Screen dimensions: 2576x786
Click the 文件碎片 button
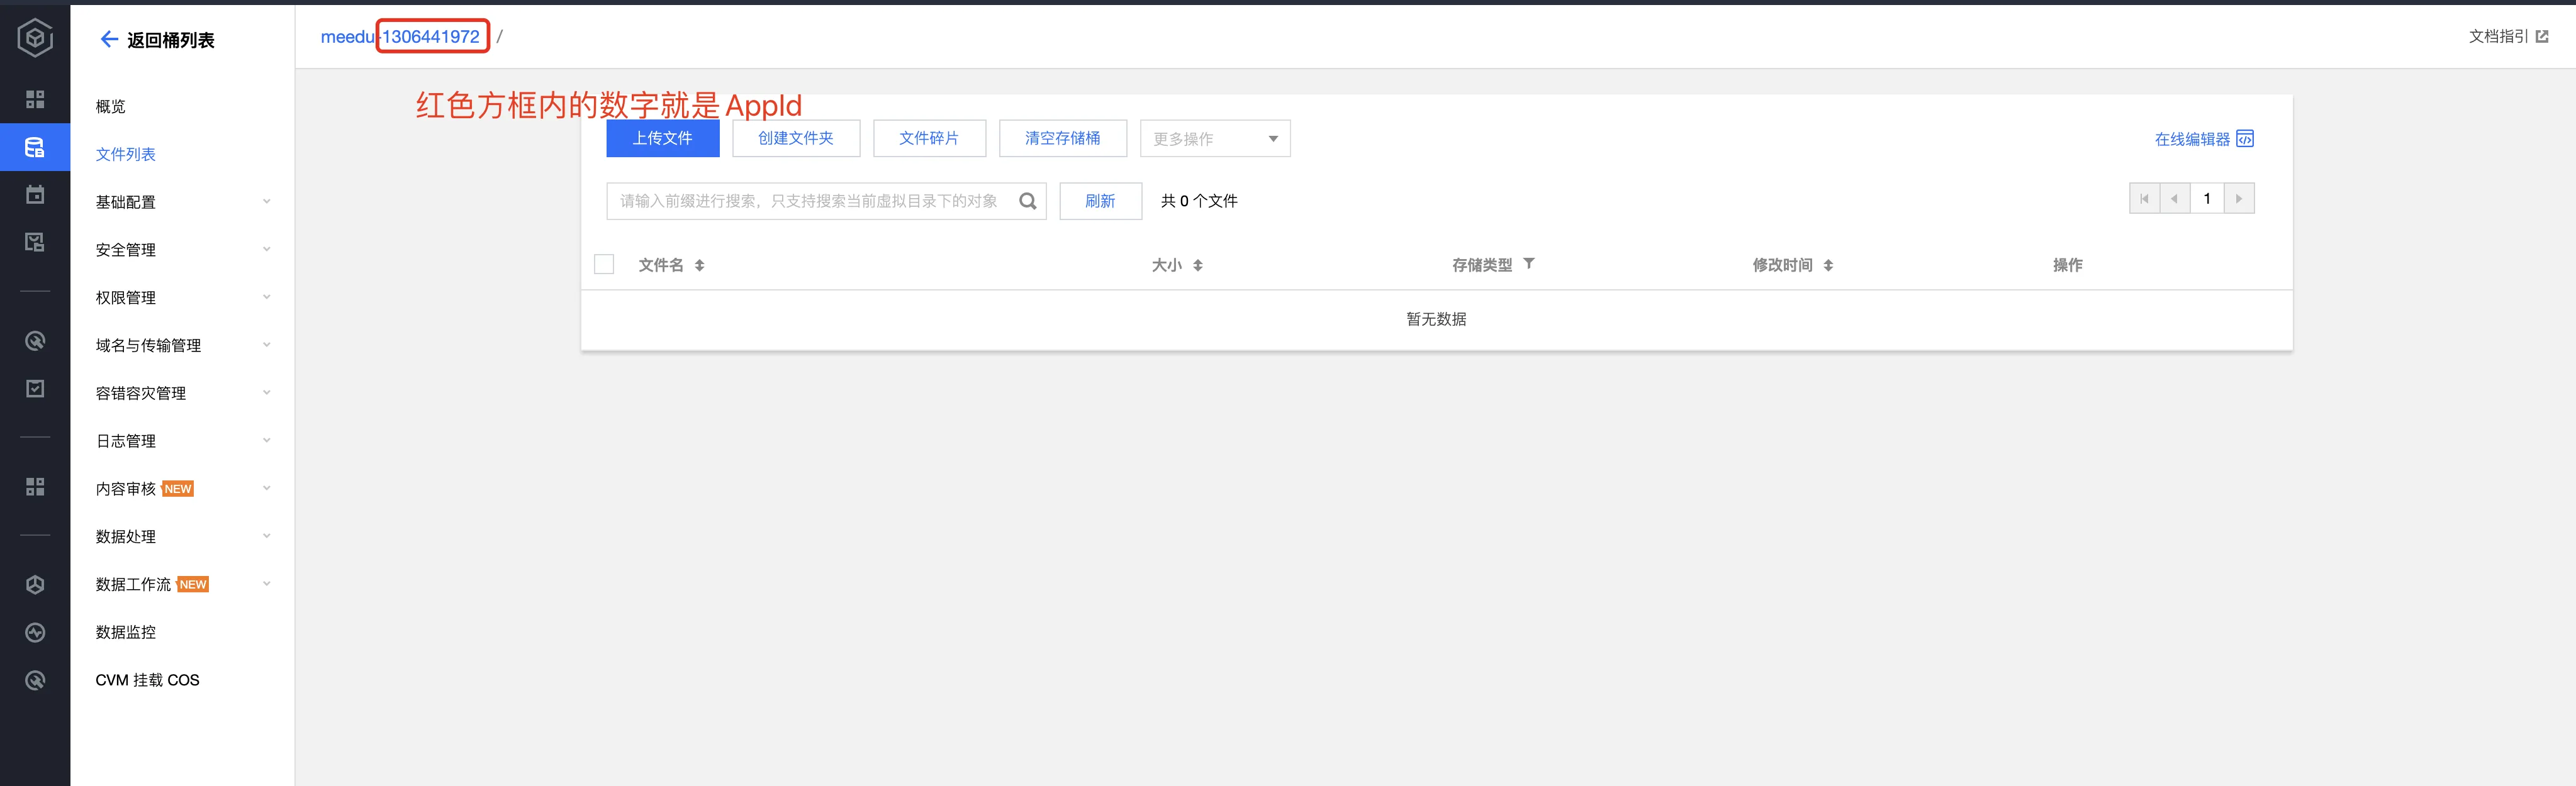[x=929, y=139]
